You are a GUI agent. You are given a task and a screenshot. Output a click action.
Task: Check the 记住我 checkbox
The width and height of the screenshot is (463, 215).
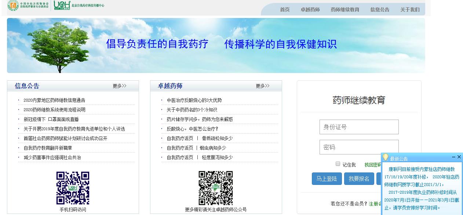click(338, 164)
